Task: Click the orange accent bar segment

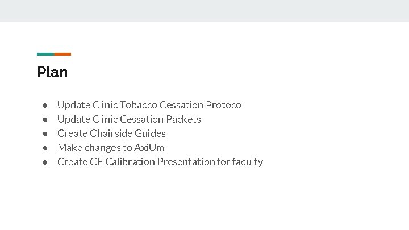Action: click(62, 54)
